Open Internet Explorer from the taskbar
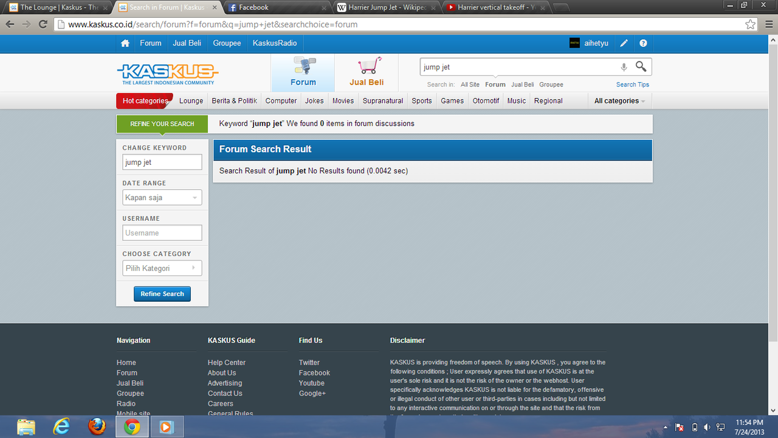This screenshot has height=438, width=778. click(61, 427)
